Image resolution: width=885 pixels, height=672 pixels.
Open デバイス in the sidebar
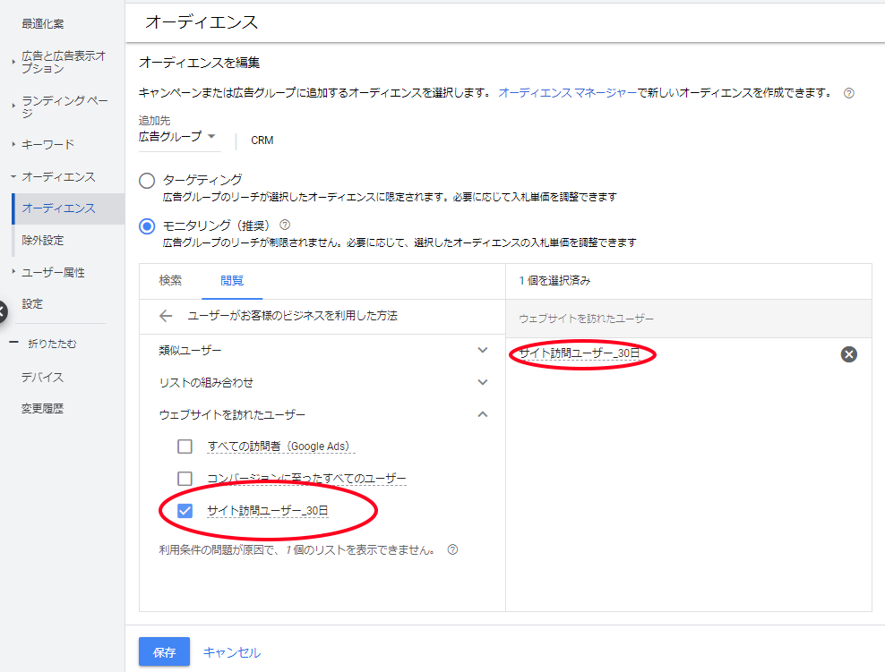(x=42, y=377)
